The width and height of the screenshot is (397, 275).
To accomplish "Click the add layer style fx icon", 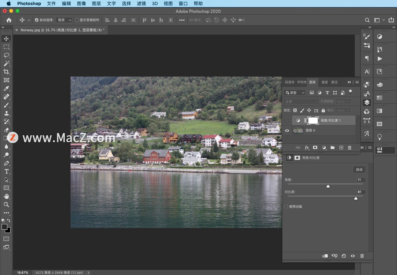I will point(307,148).
